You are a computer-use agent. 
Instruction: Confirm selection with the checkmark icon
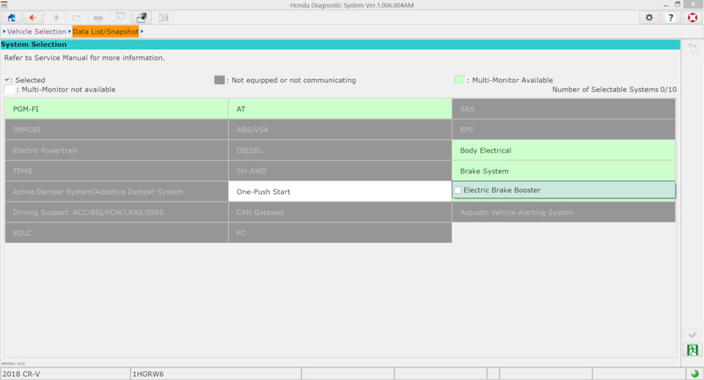(692, 335)
